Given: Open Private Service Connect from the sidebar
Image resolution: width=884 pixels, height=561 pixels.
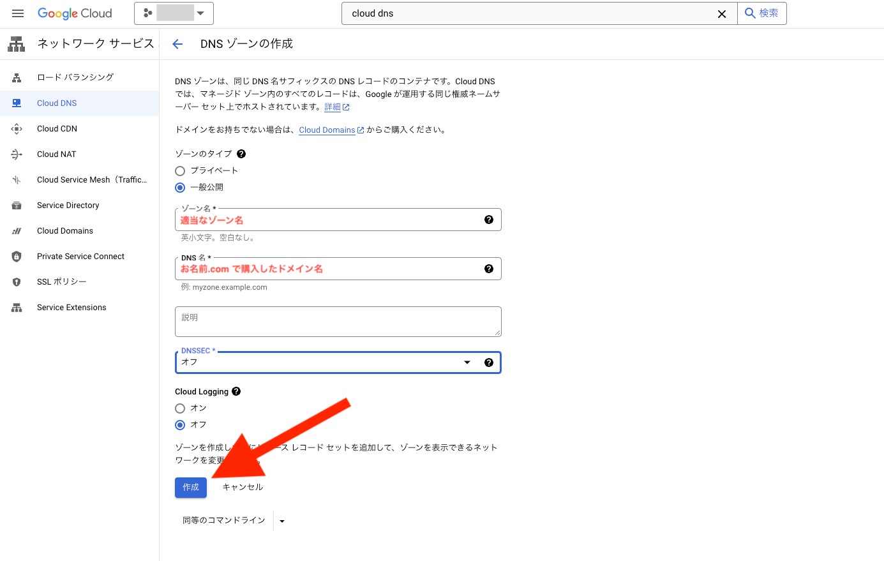Looking at the screenshot, I should click(80, 256).
